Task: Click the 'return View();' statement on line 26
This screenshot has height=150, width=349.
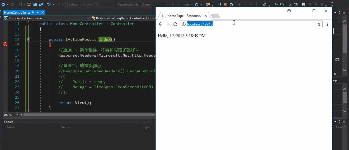Action: [x=75, y=103]
